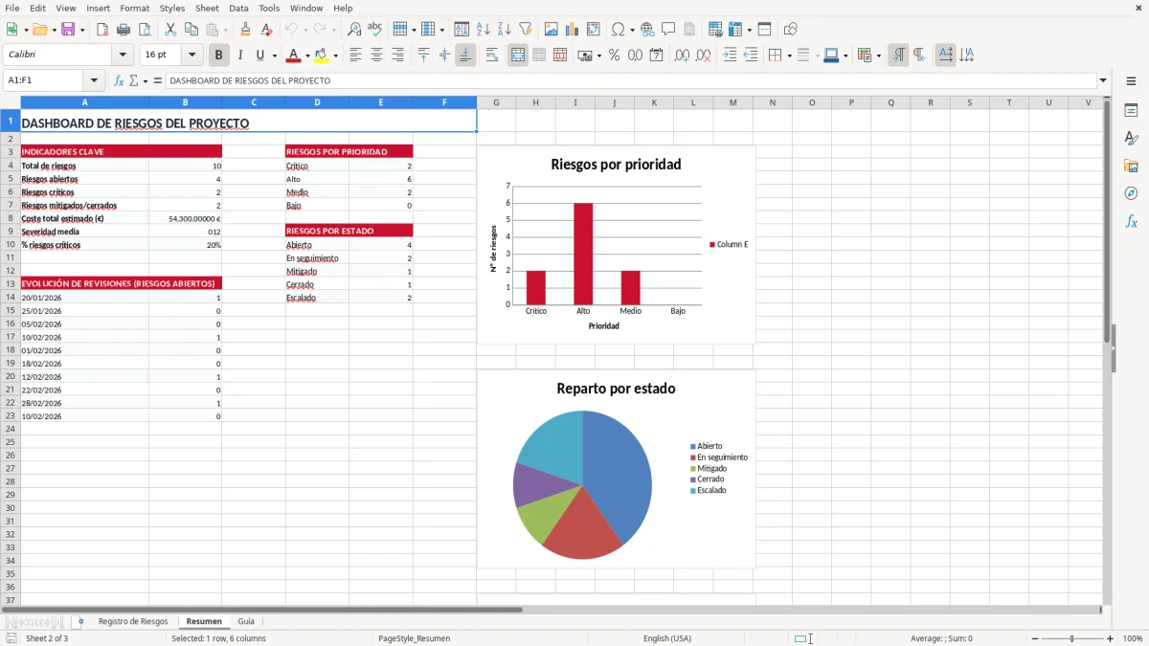
Task: Open the Function Wizard fx icon
Action: pyautogui.click(x=119, y=81)
